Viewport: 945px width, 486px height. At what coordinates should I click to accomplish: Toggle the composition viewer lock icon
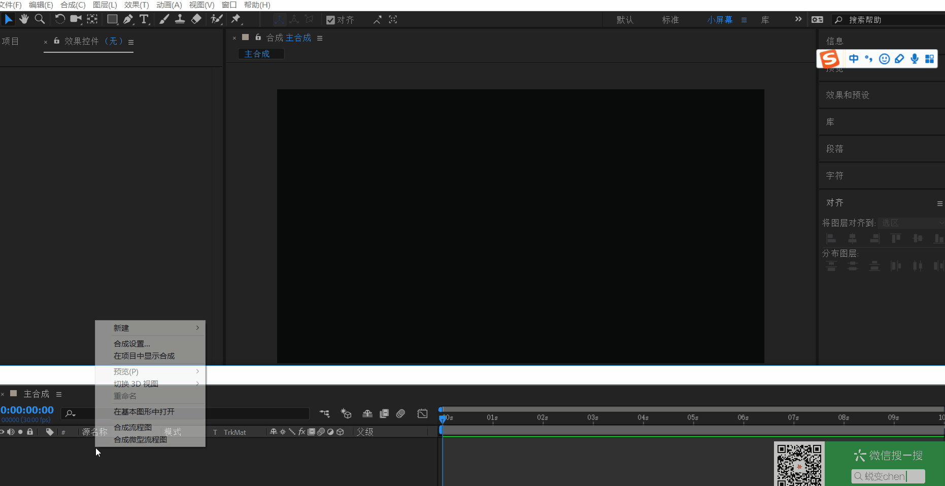click(258, 37)
